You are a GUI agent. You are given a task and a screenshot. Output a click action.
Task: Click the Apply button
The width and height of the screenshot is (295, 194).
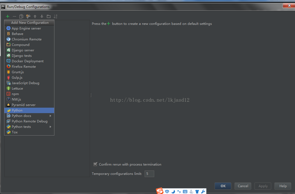tap(263, 186)
